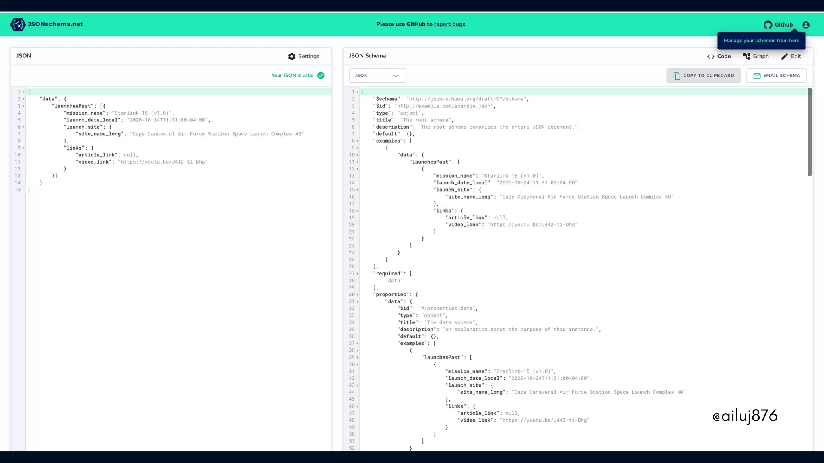Collapse the properties fold arrow on schema line 30
The image size is (824, 463).
(x=357, y=295)
